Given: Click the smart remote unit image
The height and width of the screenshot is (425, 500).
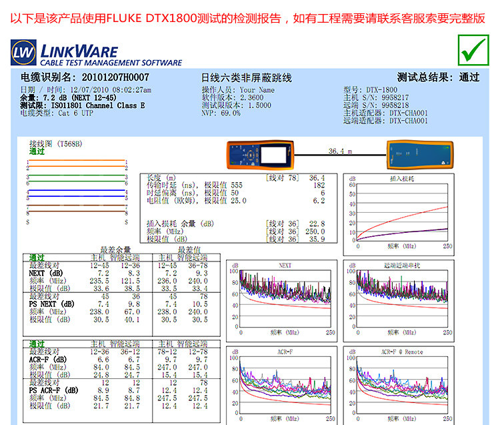Looking at the screenshot, I should (x=420, y=155).
